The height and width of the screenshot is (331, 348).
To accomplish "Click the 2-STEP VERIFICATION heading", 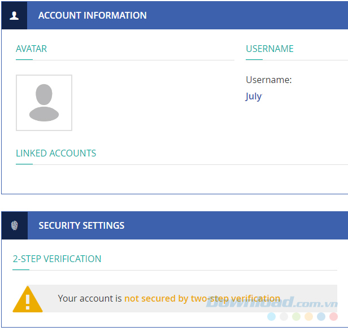I will point(57,259).
